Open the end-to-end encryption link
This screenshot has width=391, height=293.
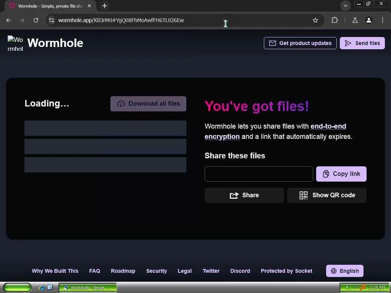click(x=275, y=131)
